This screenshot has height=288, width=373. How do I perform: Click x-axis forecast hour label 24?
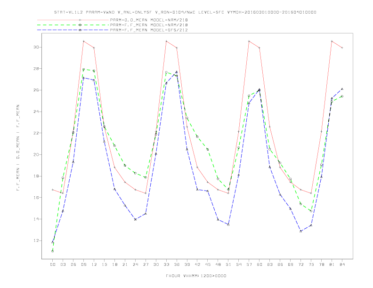point(135,264)
